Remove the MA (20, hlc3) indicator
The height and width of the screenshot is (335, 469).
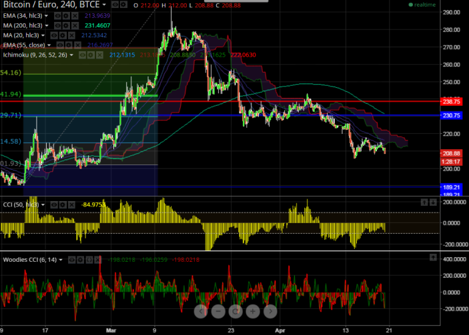click(71, 35)
